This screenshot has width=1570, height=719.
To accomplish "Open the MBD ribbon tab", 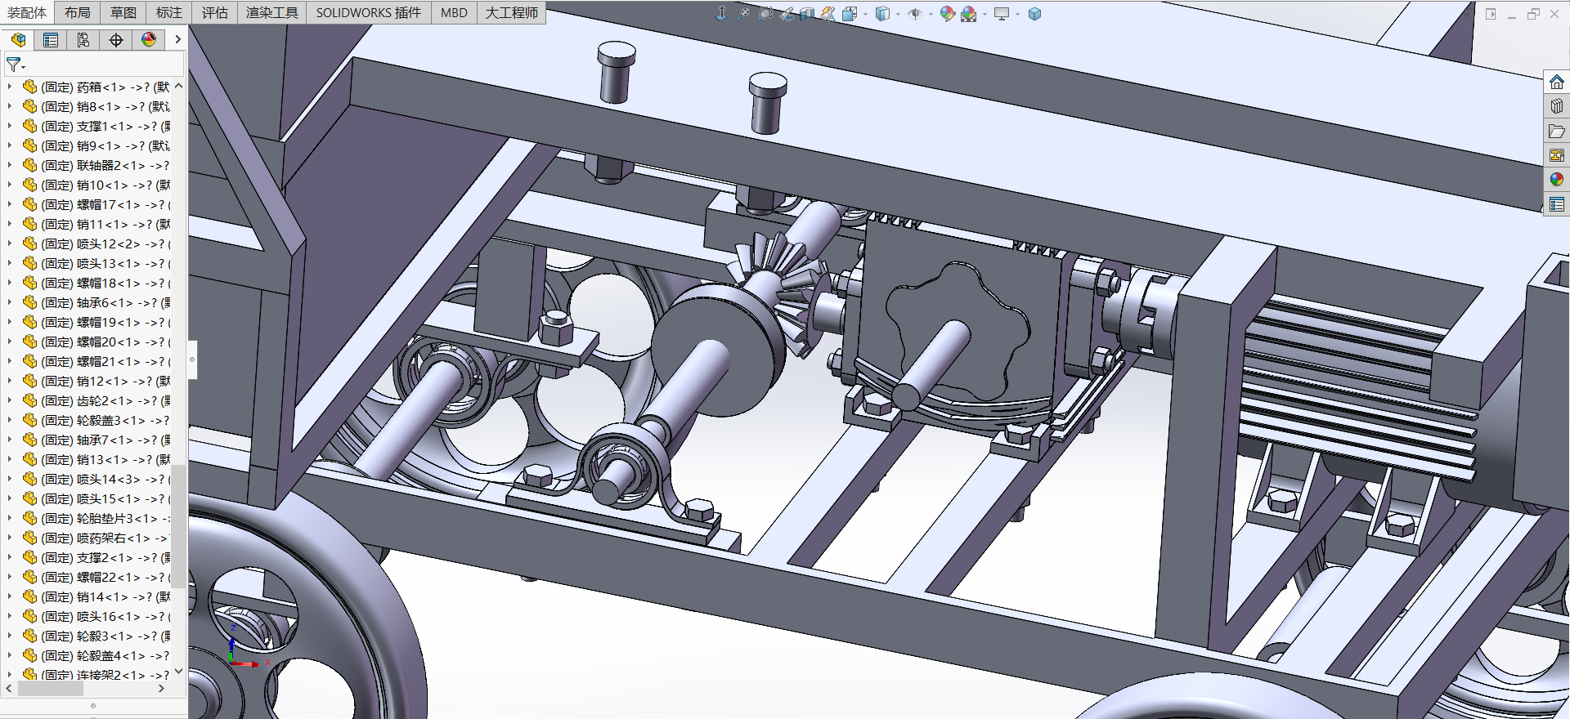I will click(x=454, y=12).
